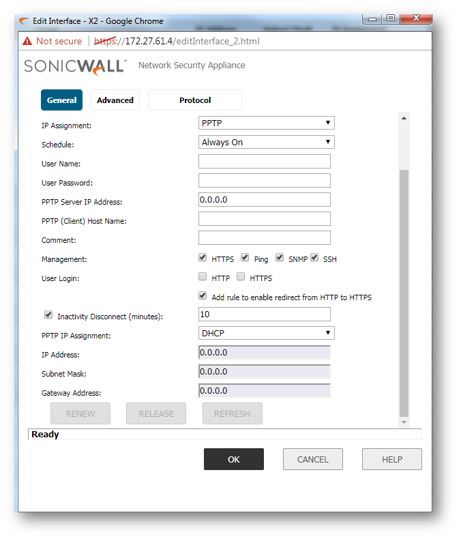Open the Protocol tab
Viewport: 461px width, 541px height.
[x=195, y=100]
